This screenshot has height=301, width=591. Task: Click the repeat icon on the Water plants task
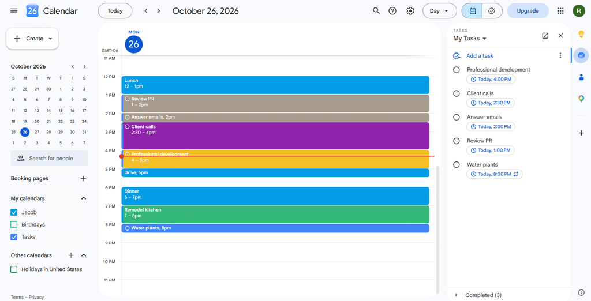516,174
